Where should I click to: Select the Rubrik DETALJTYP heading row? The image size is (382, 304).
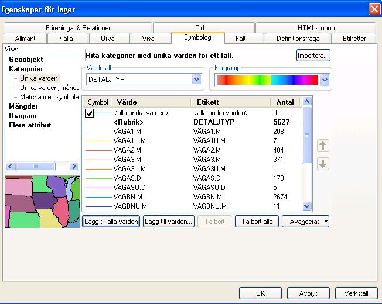tap(192, 122)
